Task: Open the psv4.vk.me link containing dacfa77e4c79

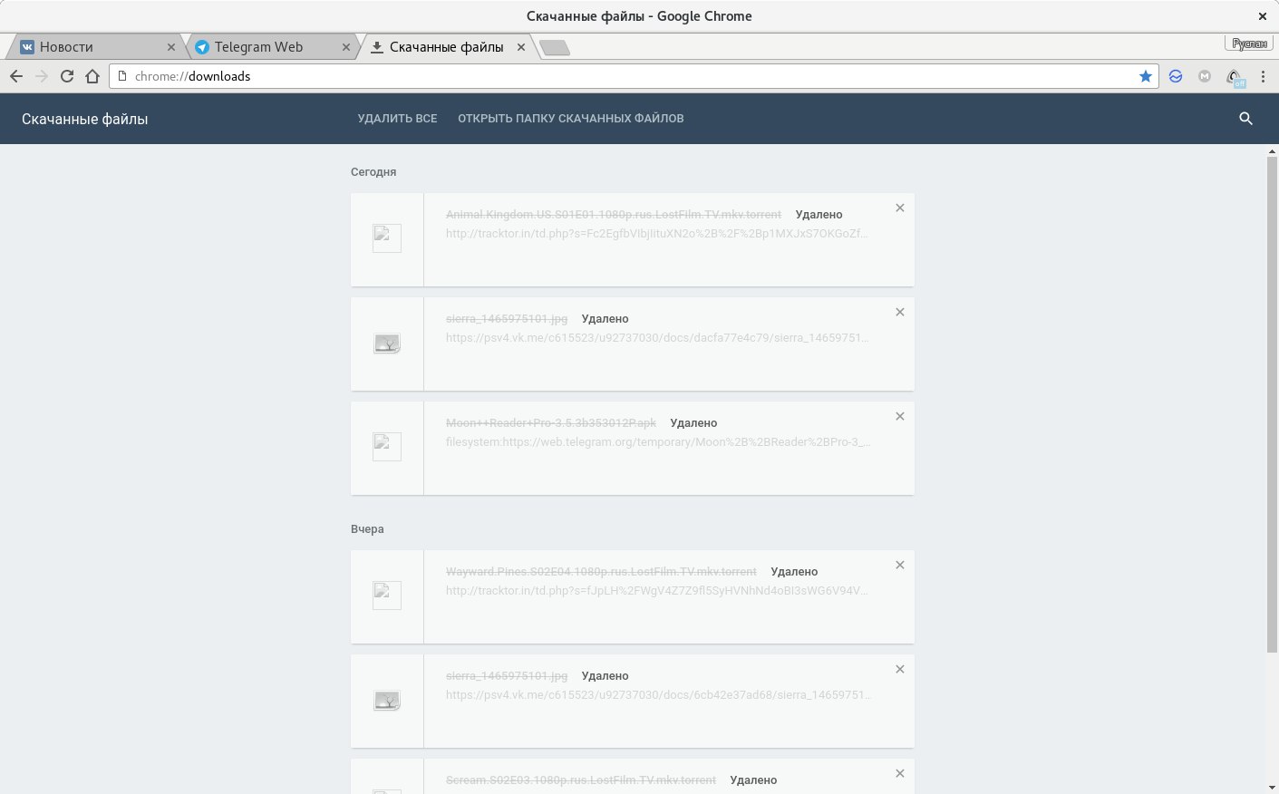Action: tap(658, 338)
